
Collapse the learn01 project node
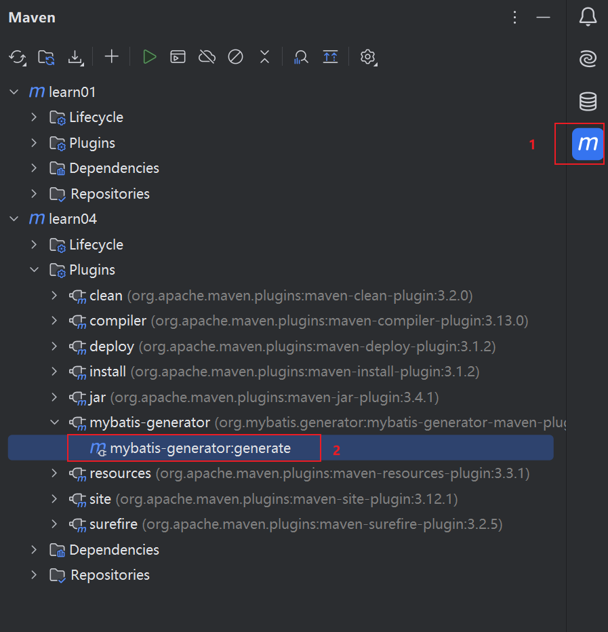14,92
